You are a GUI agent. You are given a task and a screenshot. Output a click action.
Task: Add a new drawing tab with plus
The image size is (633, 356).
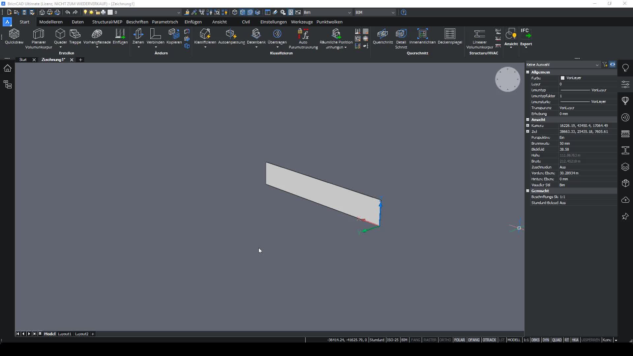pyautogui.click(x=80, y=60)
